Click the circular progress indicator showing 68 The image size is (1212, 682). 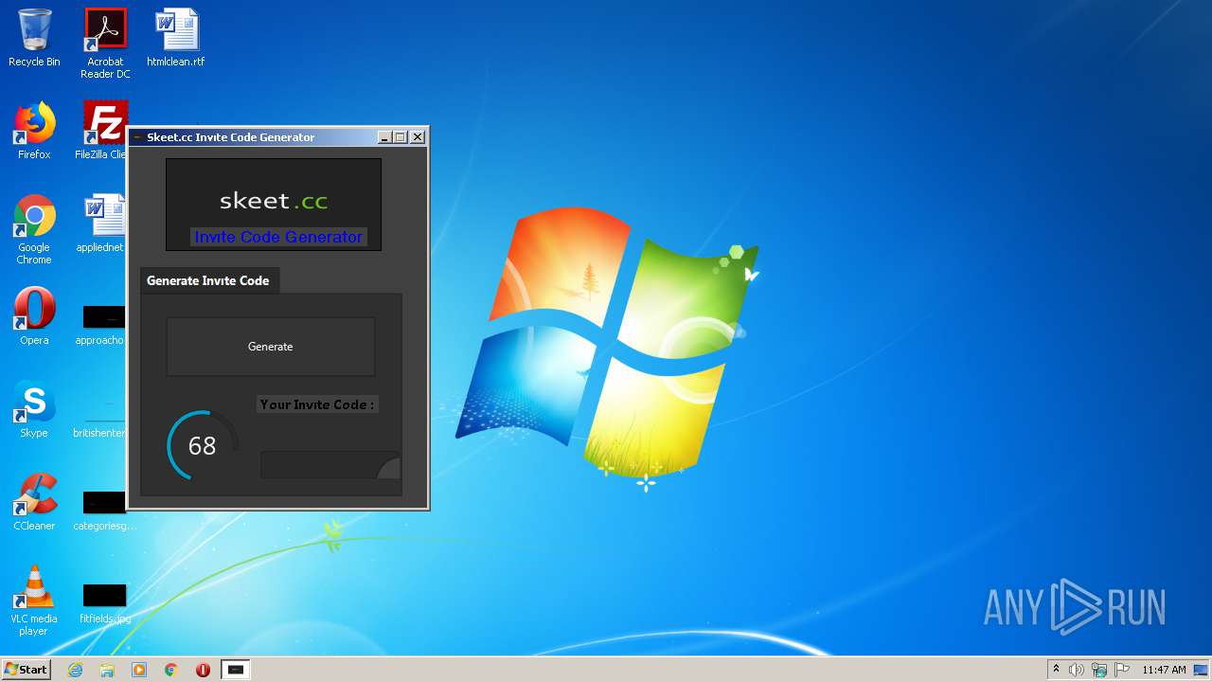click(x=202, y=445)
